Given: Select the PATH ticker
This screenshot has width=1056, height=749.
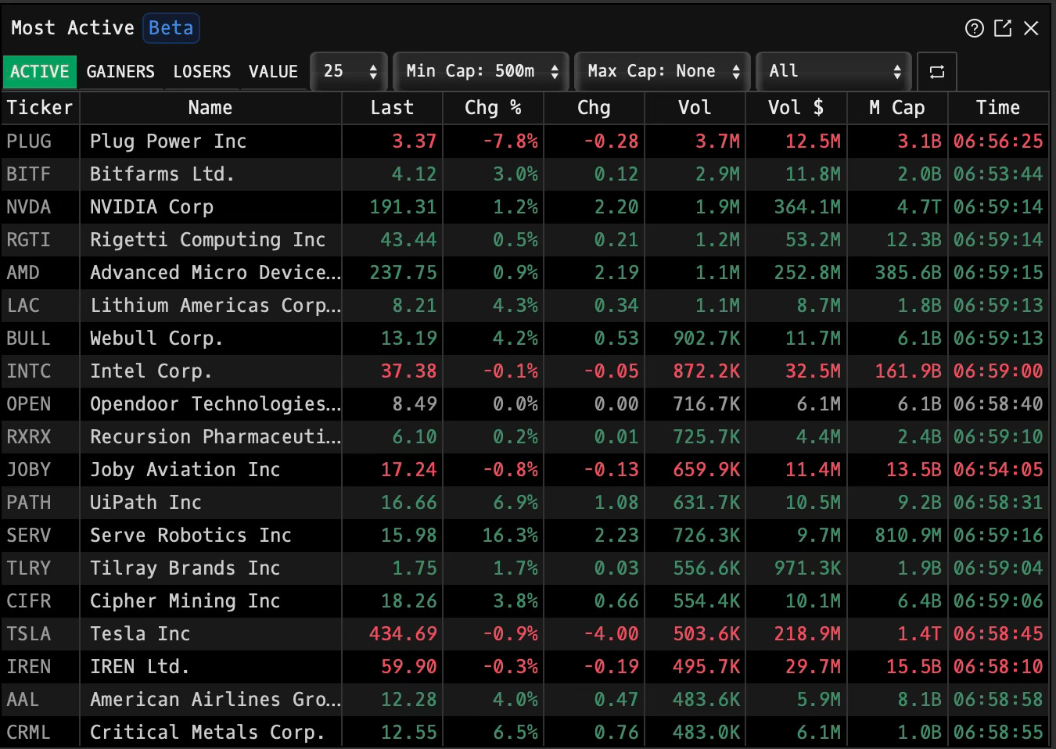Looking at the screenshot, I should tap(29, 503).
